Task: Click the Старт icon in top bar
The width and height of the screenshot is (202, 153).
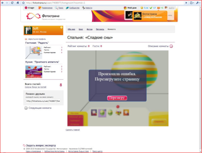Action: 26,7
